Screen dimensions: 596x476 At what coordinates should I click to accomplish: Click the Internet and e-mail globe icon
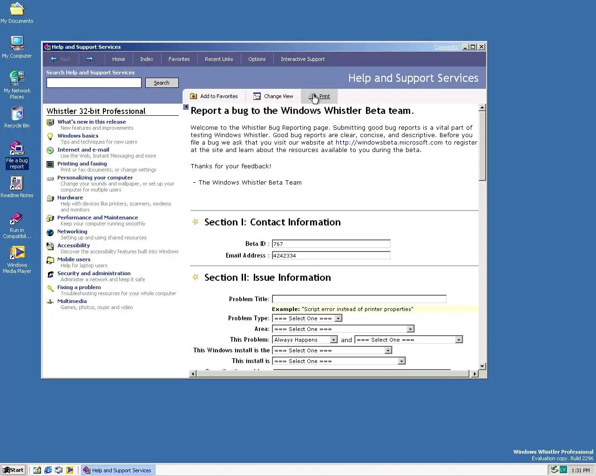[x=50, y=150]
